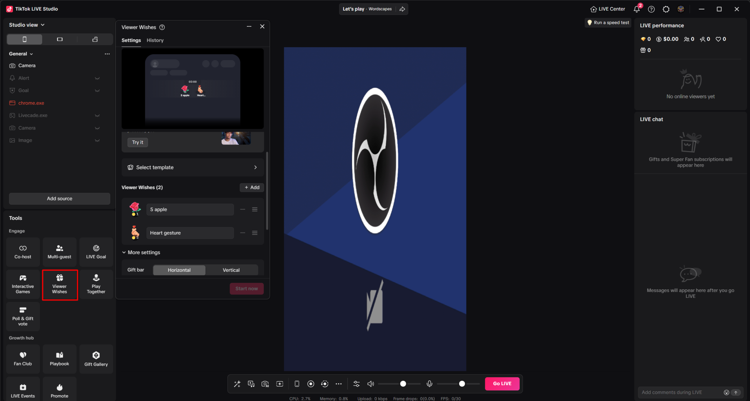Click the audio mixer settings icon
This screenshot has width=750, height=401.
coord(356,384)
